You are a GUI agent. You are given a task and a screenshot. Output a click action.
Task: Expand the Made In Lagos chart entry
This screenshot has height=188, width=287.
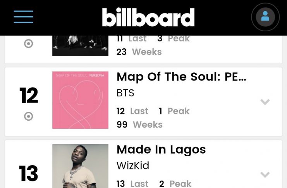click(x=265, y=174)
